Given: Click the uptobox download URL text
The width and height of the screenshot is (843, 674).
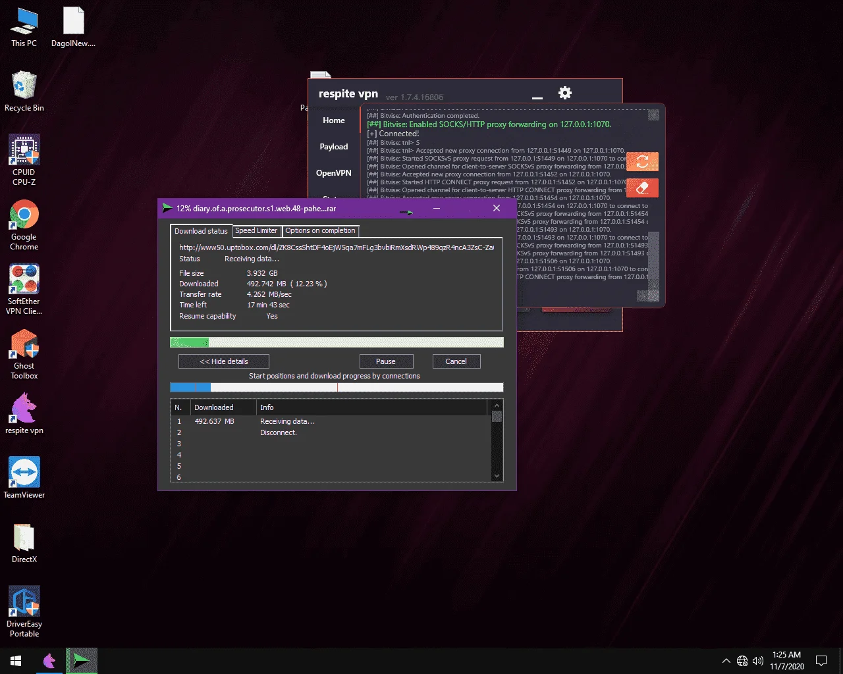Looking at the screenshot, I should coord(337,247).
